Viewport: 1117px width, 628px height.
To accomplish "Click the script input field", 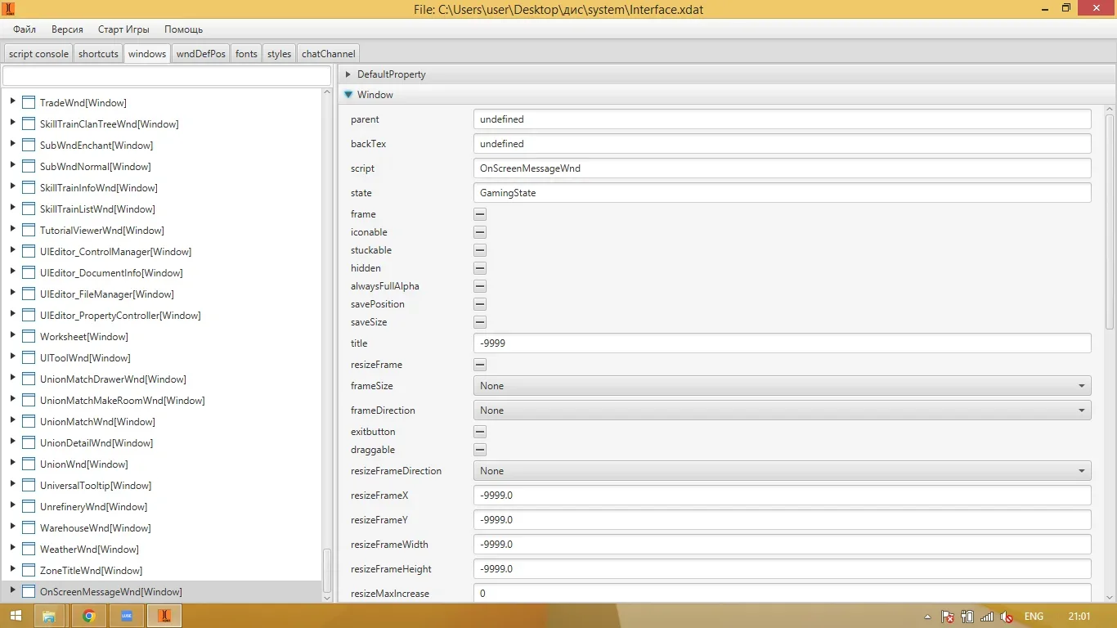I will coord(782,168).
